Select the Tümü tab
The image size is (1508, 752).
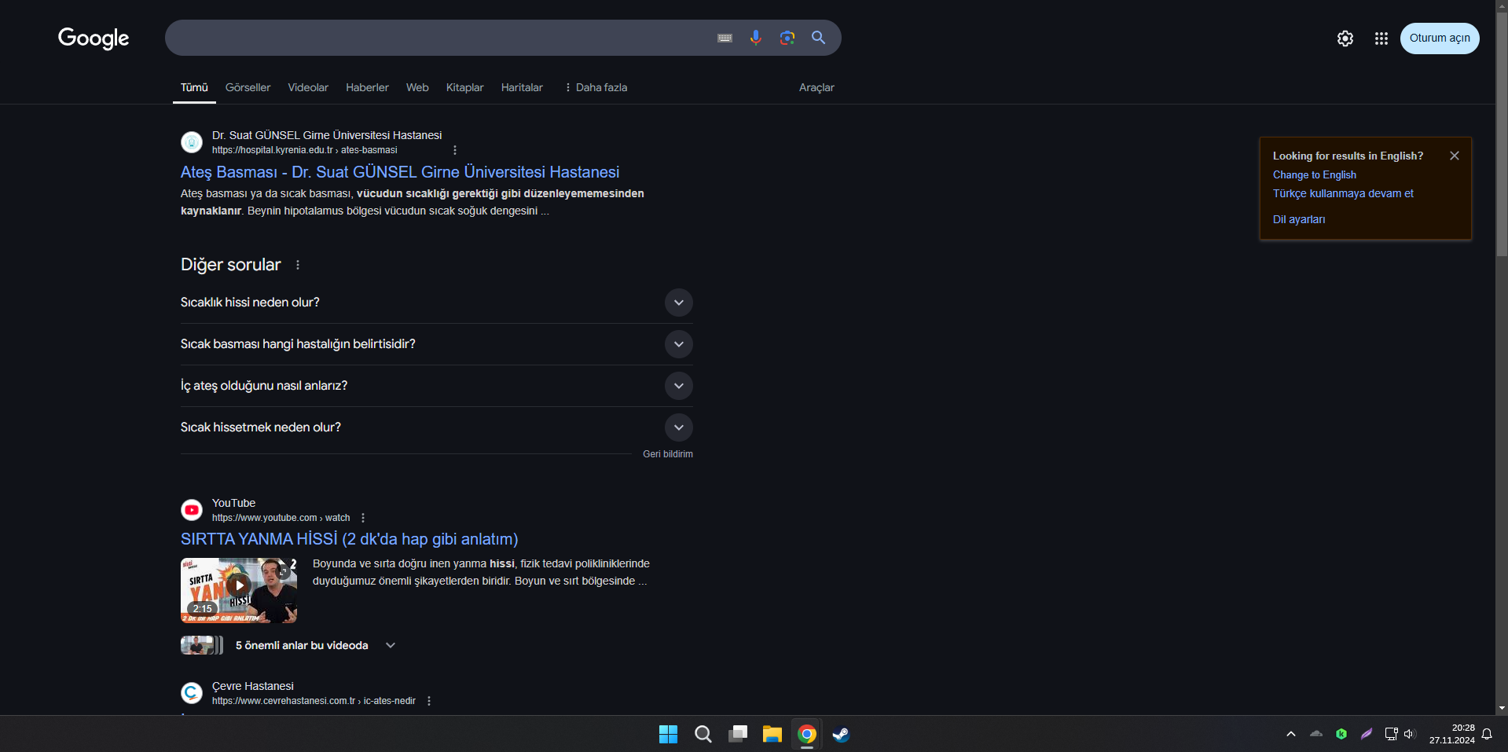pos(194,87)
